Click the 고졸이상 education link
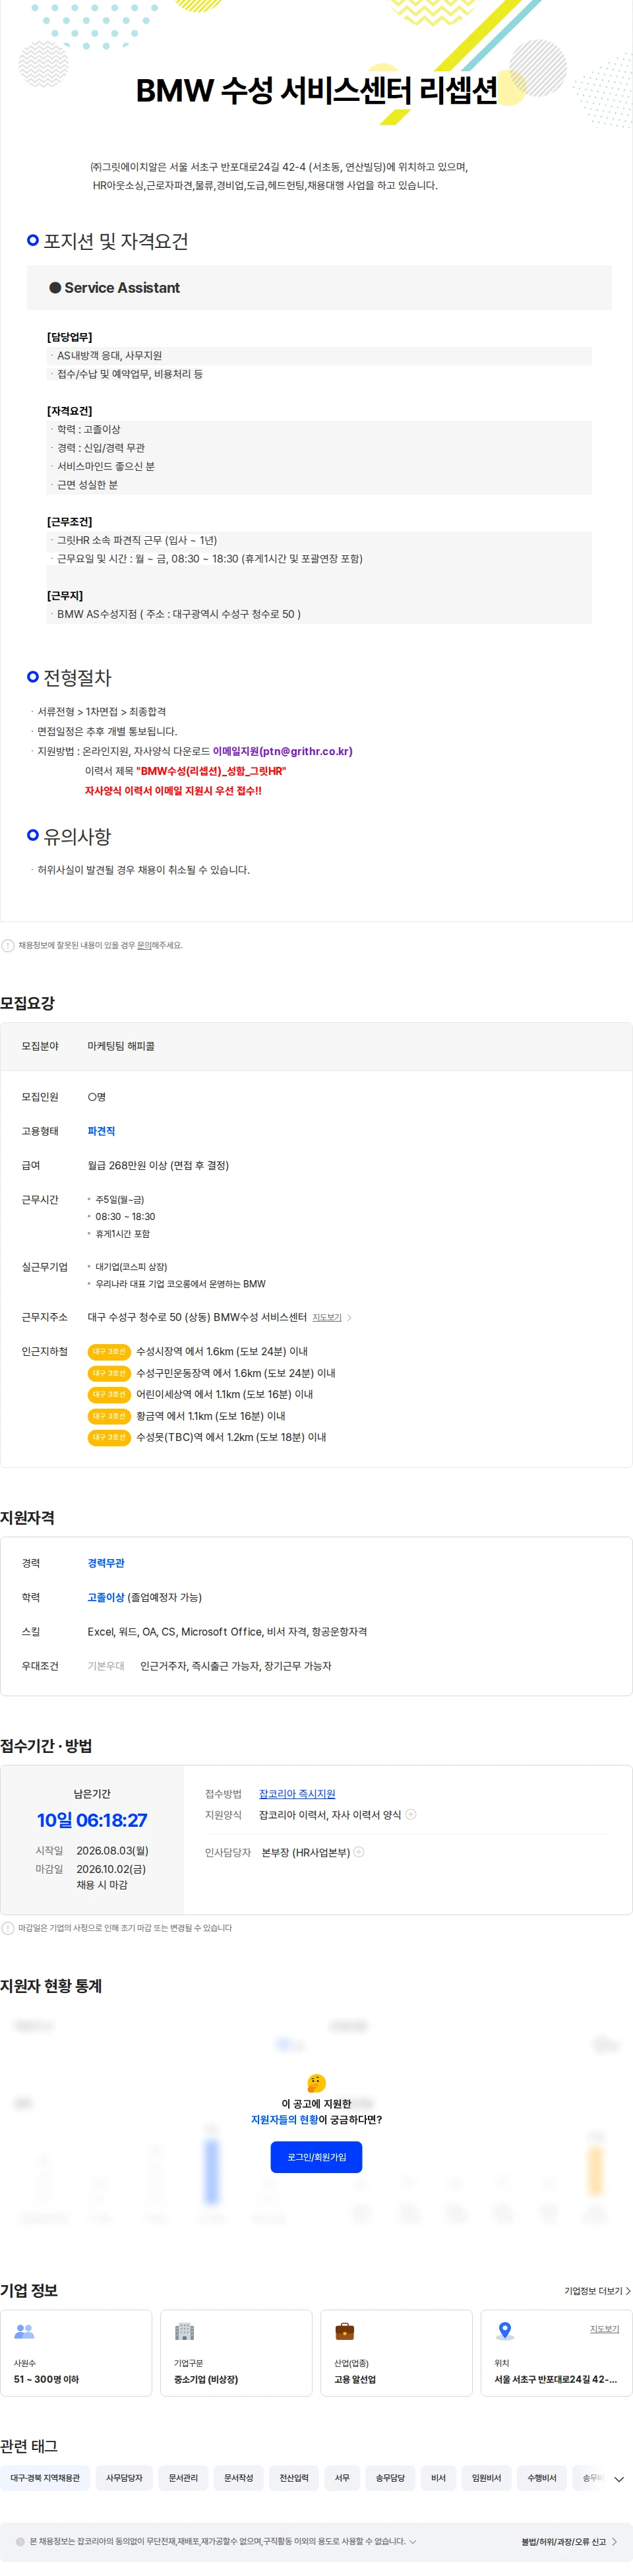The height and width of the screenshot is (2576, 633). [x=106, y=1597]
